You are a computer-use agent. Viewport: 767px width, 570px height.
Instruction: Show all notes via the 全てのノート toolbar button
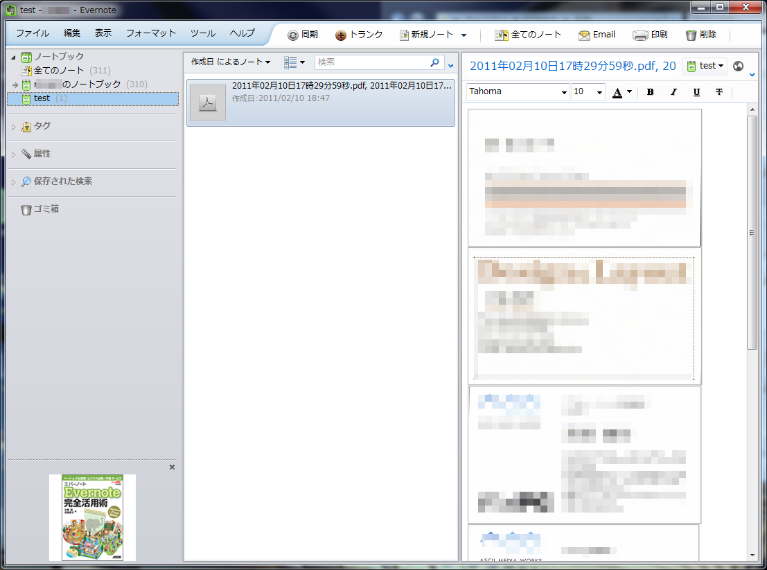click(x=528, y=35)
